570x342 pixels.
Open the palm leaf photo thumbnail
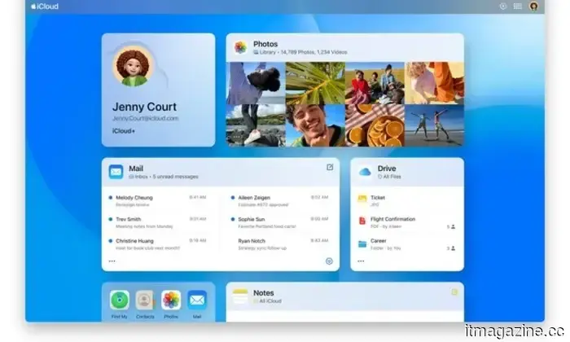[x=315, y=83]
